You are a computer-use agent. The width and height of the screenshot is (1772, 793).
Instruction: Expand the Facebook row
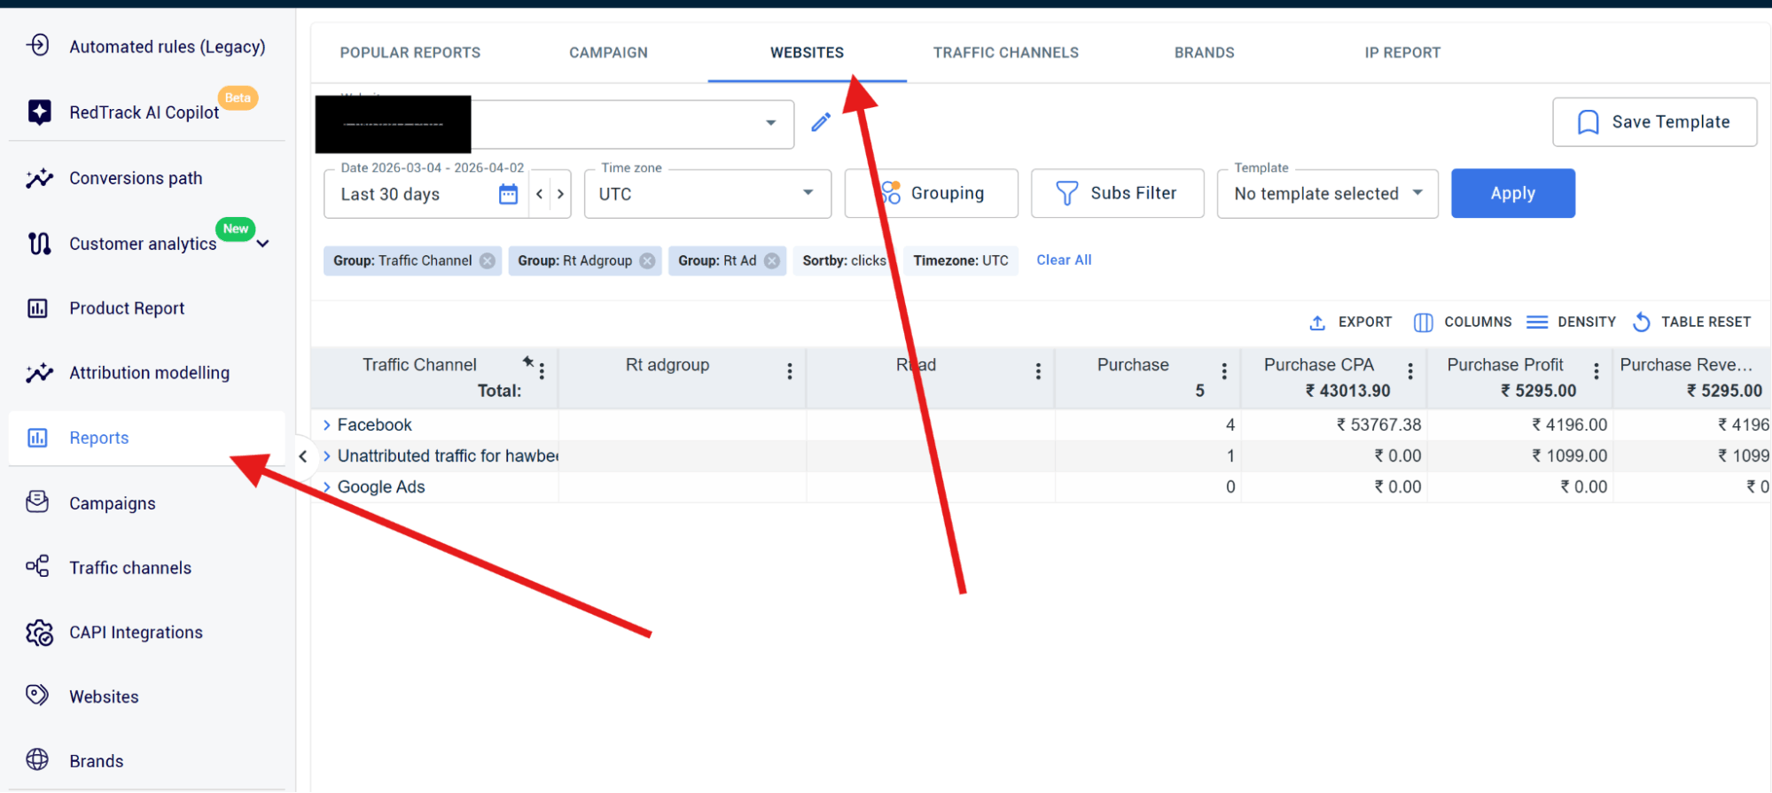pos(327,425)
